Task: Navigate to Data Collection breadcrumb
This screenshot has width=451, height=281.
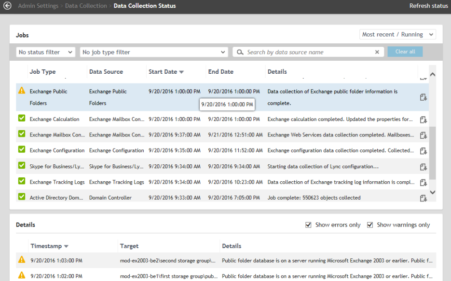Action: 86,6
